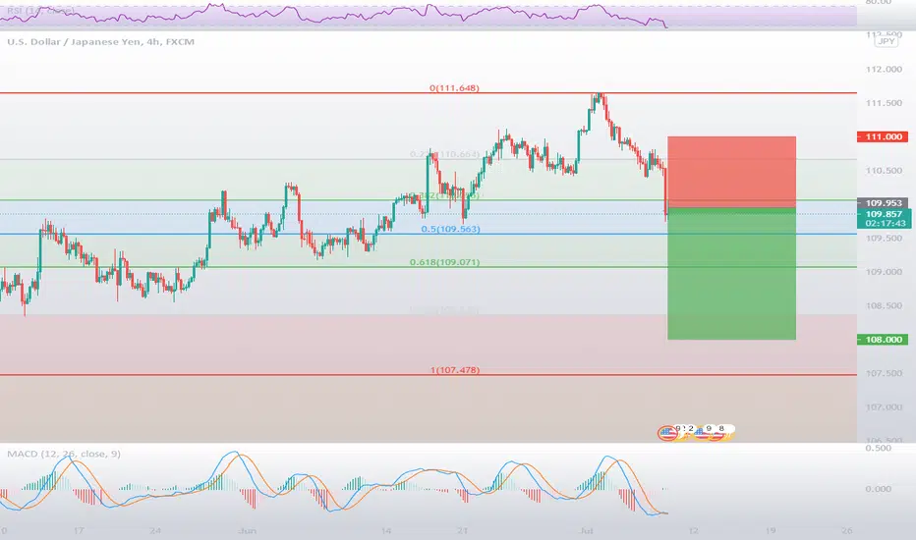Click the Fib label 0.5(109.563)
The height and width of the screenshot is (540, 916).
click(x=450, y=229)
